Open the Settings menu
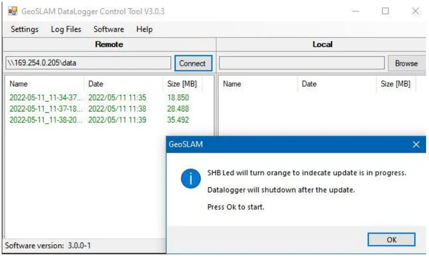Screen dimensions: 429x258 pyautogui.click(x=25, y=29)
